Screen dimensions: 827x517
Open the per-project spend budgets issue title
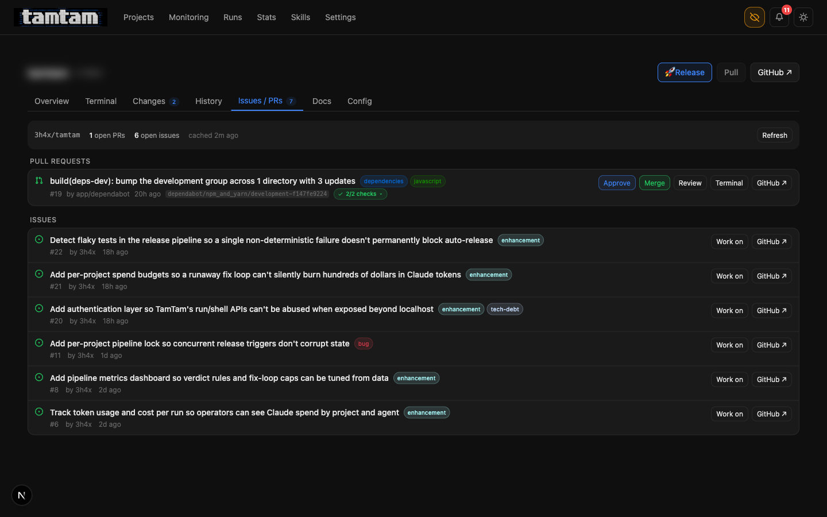point(256,275)
